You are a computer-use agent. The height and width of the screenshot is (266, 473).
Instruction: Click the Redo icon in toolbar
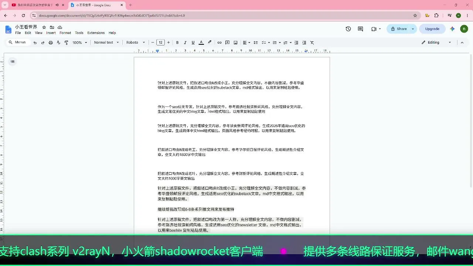pos(43,42)
